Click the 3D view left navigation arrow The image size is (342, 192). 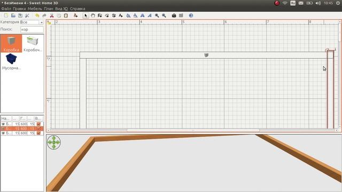click(x=49, y=142)
